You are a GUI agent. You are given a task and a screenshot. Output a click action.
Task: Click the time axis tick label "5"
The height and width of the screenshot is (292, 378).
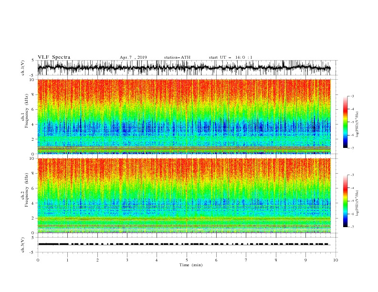(x=187, y=260)
